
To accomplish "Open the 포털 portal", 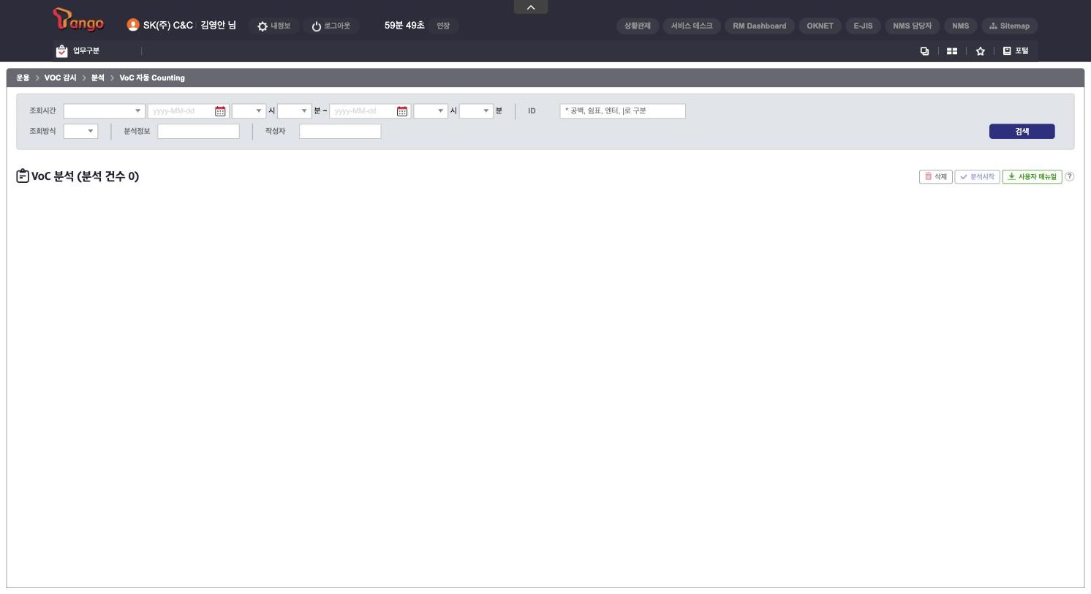I will (1016, 51).
